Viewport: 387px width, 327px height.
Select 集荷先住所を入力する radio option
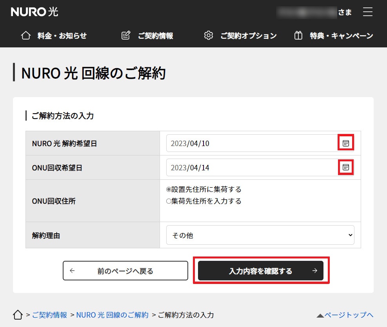[169, 201]
